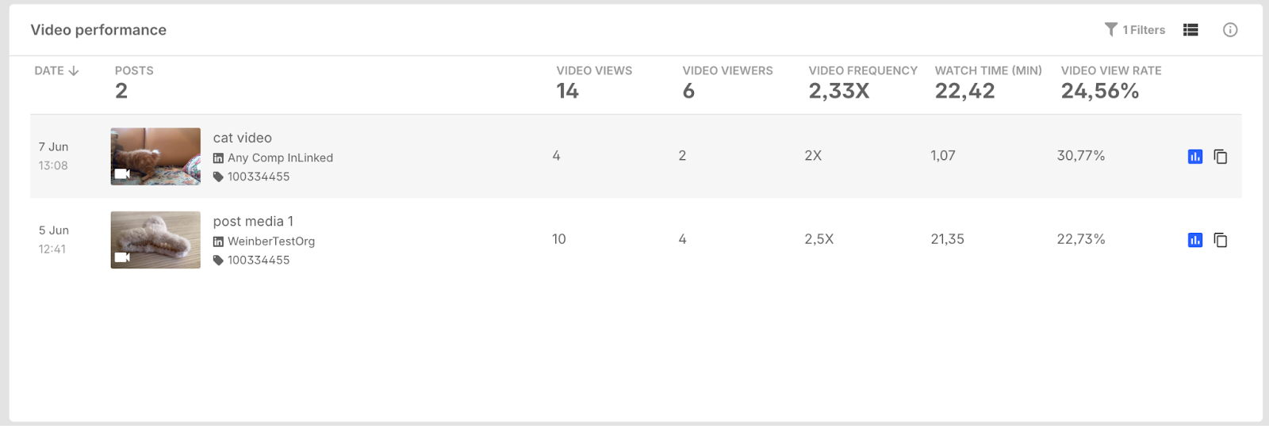Image resolution: width=1269 pixels, height=426 pixels.
Task: Open the info circle icon
Action: coord(1230,29)
